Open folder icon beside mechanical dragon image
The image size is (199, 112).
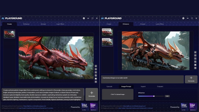coord(195,65)
